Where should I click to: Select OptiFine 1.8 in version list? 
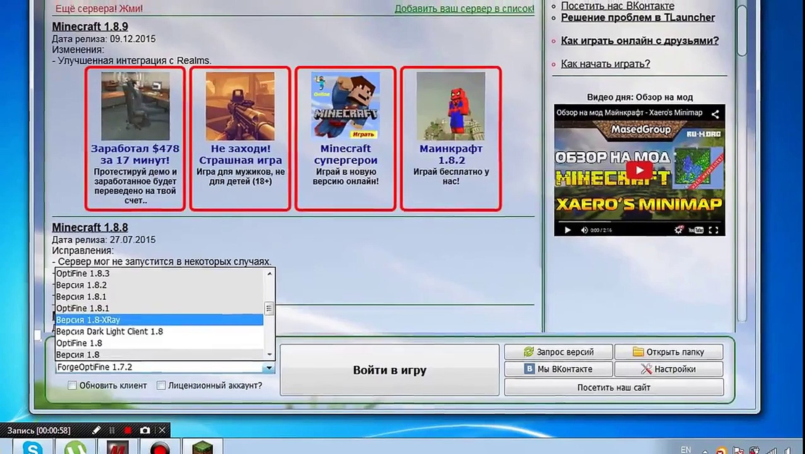[159, 343]
